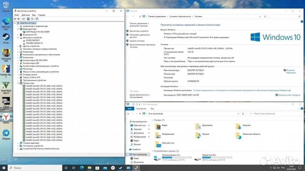
Task: Click the refresh button in the System window address bar
Action: [265, 16]
